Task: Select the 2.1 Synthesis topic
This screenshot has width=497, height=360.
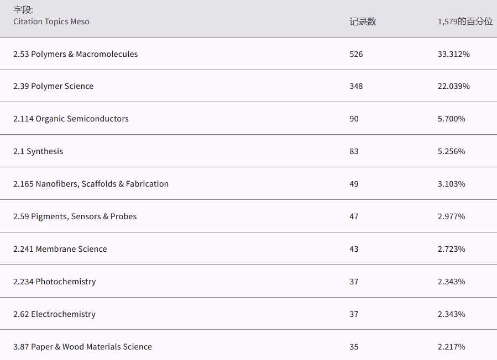Action: click(x=38, y=151)
